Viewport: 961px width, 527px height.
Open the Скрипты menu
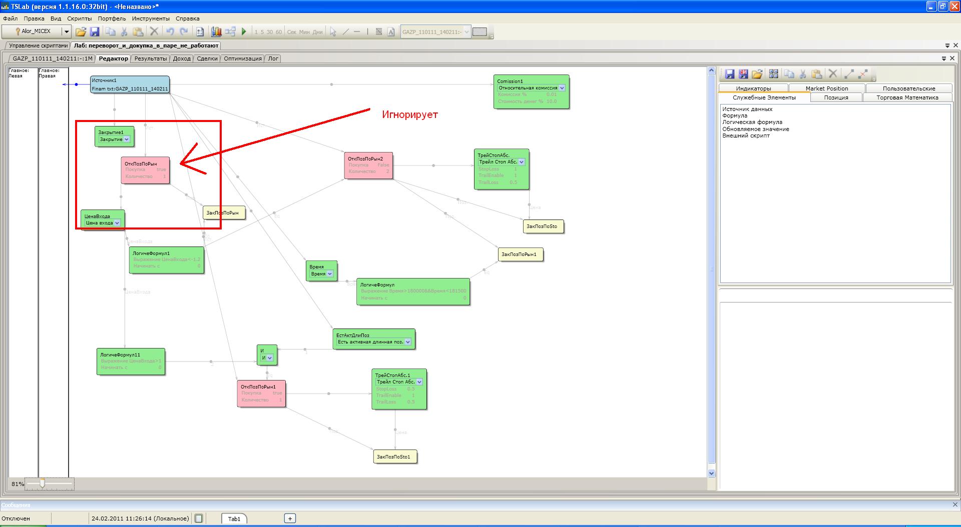point(79,18)
